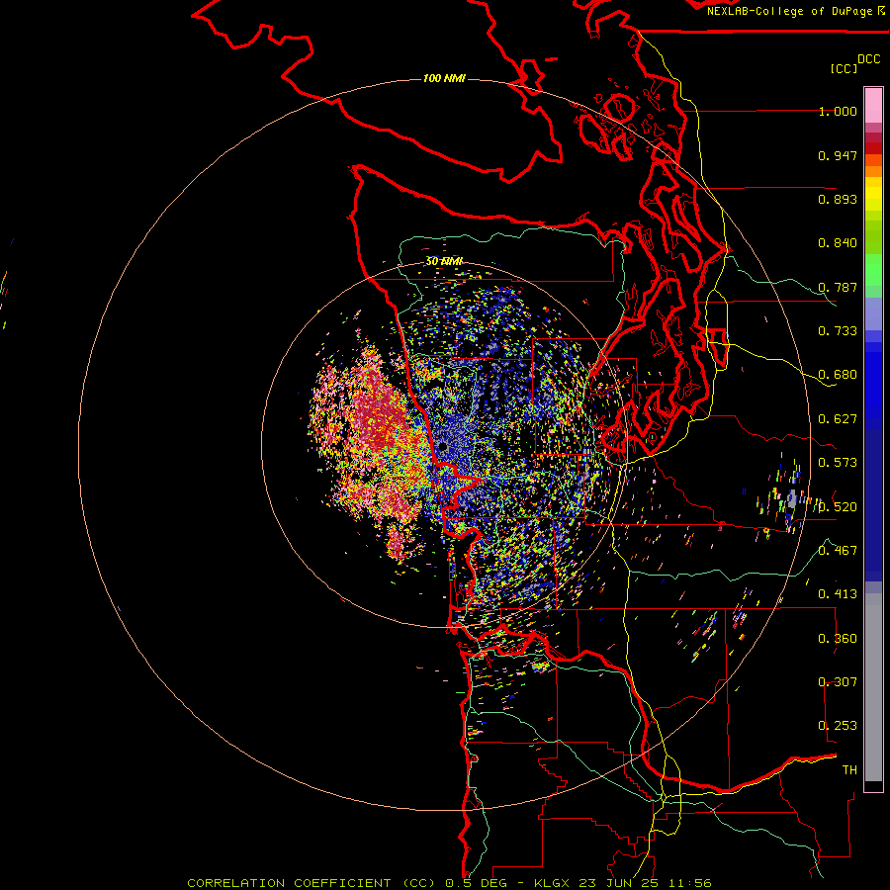890x890 pixels.
Task: Click the DCC label above the color scale
Action: click(869, 59)
